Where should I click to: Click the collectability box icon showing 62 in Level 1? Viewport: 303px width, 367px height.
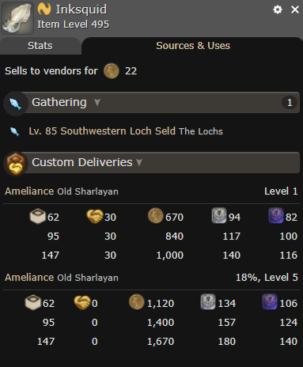click(x=38, y=216)
